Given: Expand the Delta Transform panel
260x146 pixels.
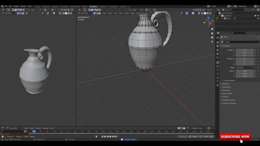Looking at the screenshot, I should [x=230, y=80].
